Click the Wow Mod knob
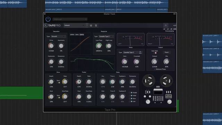222x125 pixels. 51,97
